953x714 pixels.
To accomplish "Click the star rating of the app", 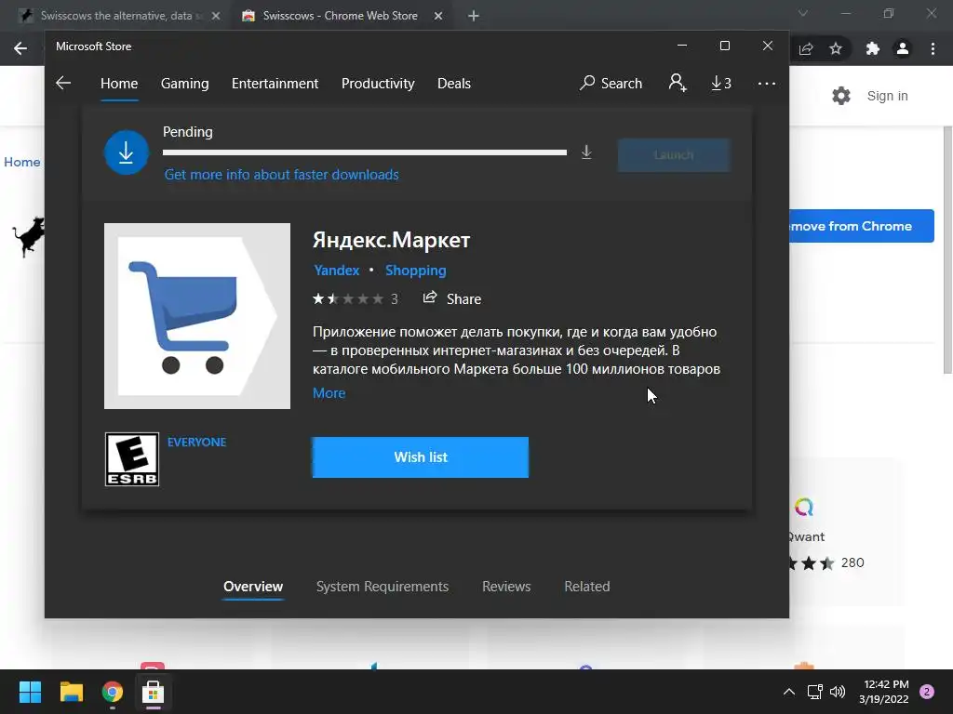I will 348,298.
